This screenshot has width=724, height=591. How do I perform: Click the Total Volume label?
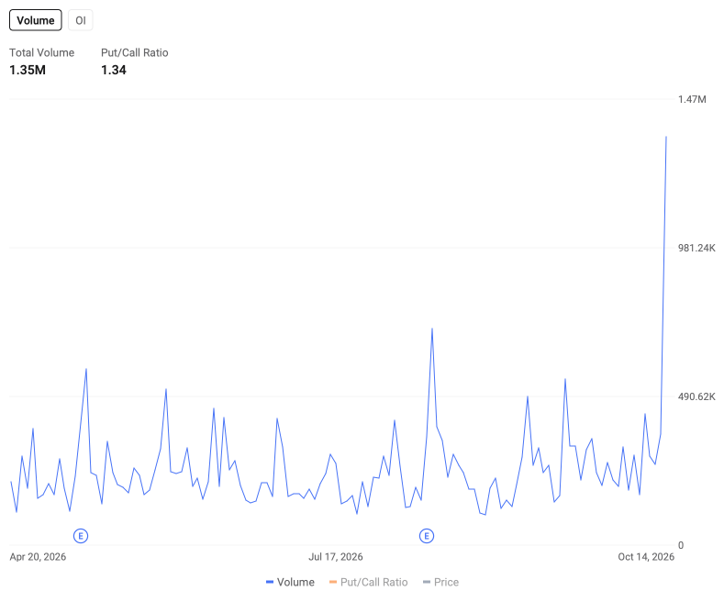coord(41,52)
